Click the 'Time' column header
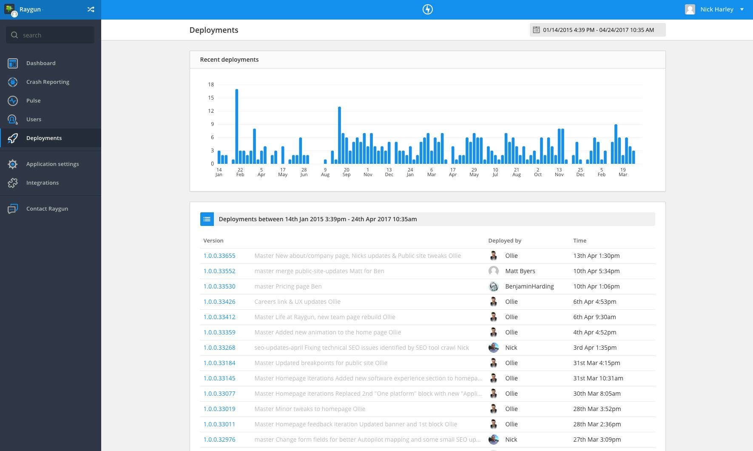The image size is (753, 451). point(580,240)
